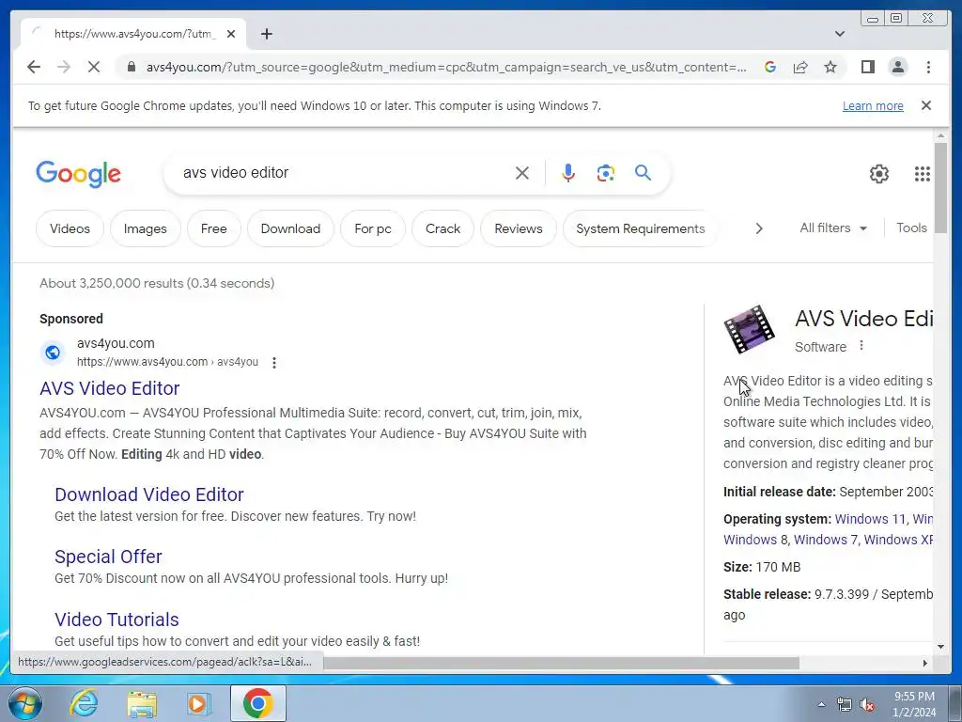Select the Free filter chip
This screenshot has height=722, width=962.
point(213,228)
